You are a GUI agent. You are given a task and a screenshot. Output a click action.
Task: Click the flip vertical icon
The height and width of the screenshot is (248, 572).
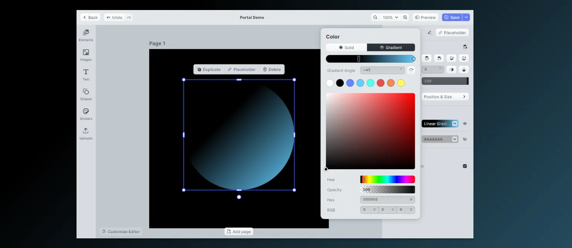click(464, 70)
